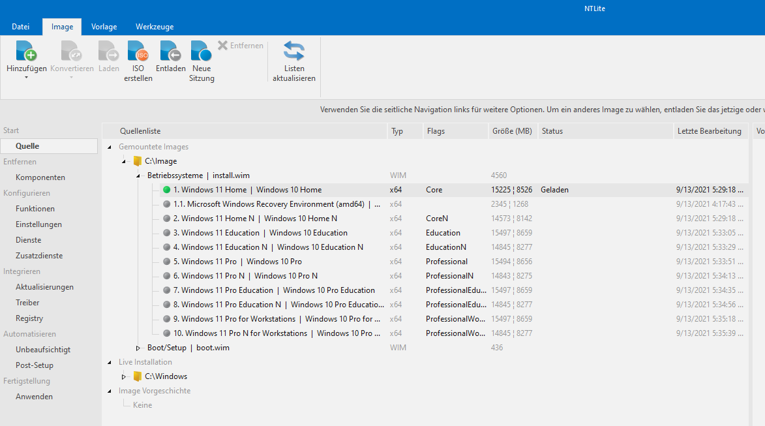Open Unbeaufsichtigt page
Viewport: 765px width, 426px height.
pyautogui.click(x=43, y=350)
